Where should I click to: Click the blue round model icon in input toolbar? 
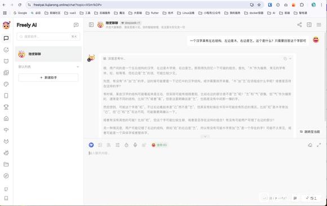(91, 145)
